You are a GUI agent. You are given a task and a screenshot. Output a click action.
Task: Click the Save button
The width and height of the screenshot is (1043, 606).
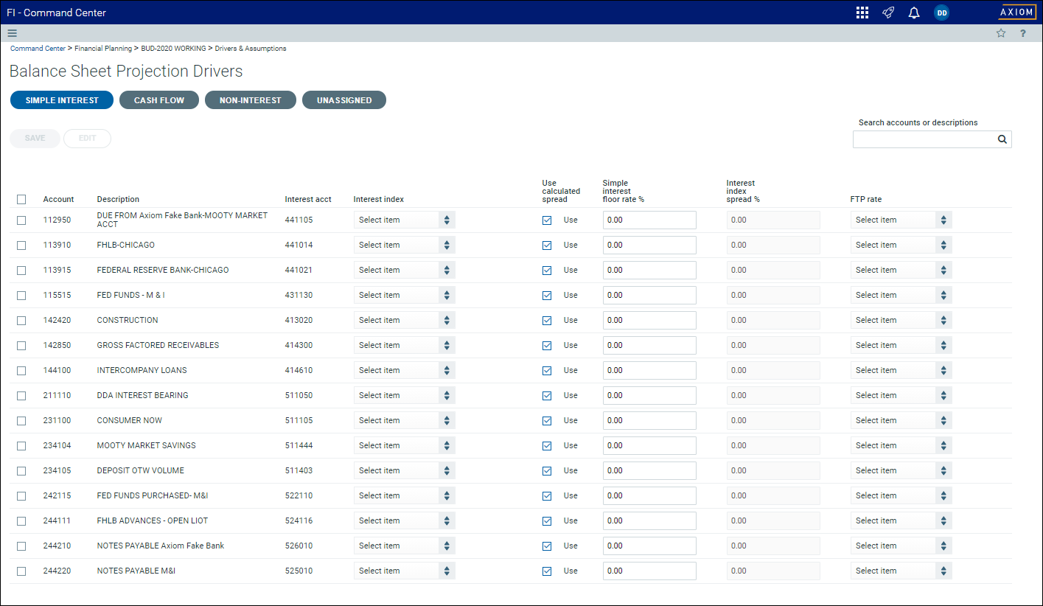[35, 139]
